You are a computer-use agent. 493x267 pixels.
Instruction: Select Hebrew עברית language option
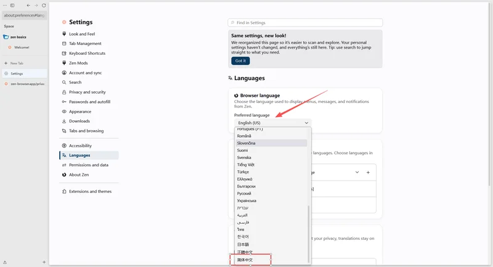tap(271, 208)
